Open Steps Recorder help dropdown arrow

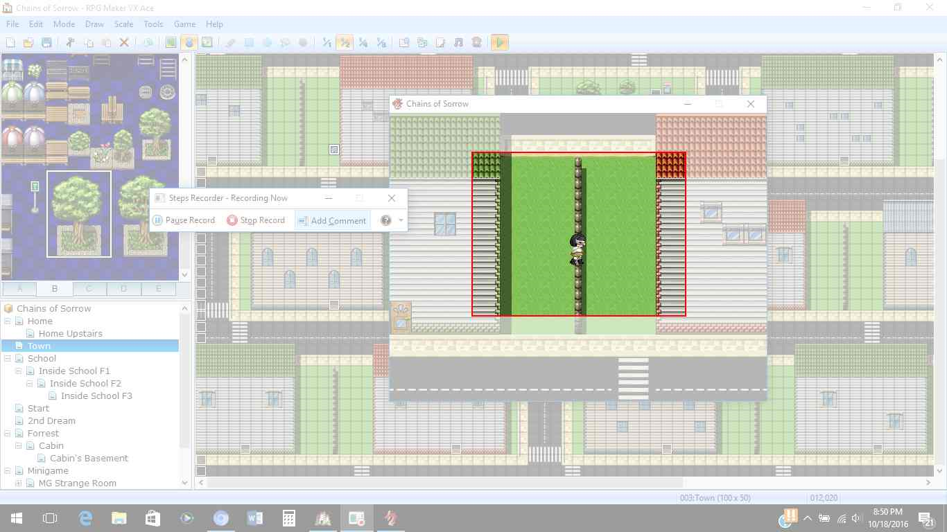coord(401,221)
